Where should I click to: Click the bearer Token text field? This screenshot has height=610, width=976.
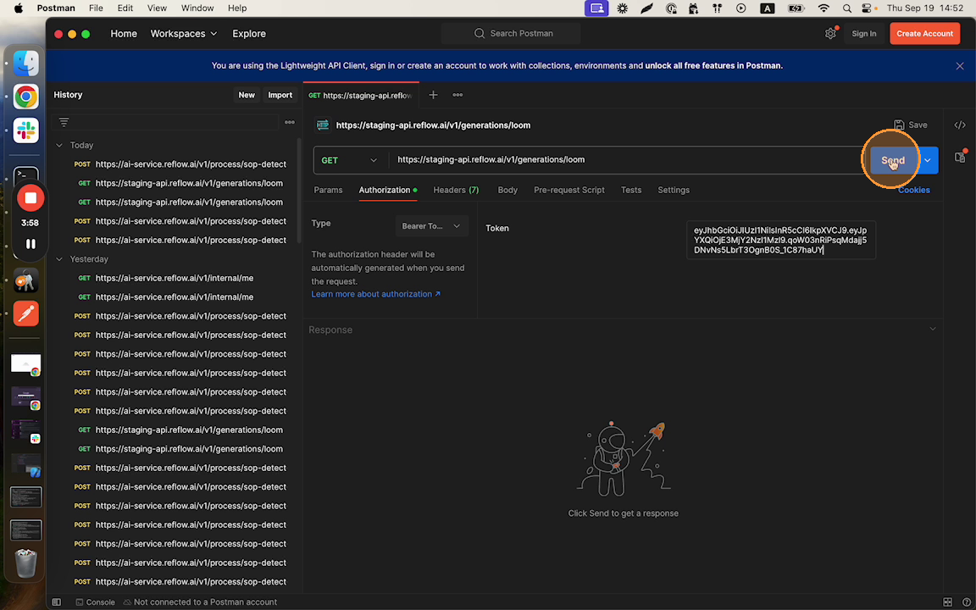coord(780,240)
